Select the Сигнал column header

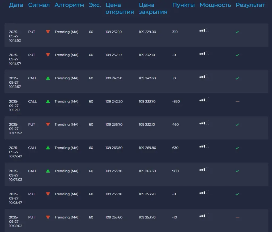pos(39,5)
